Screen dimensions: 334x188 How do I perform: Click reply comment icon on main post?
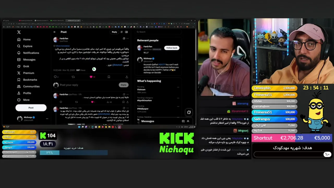pos(55,77)
